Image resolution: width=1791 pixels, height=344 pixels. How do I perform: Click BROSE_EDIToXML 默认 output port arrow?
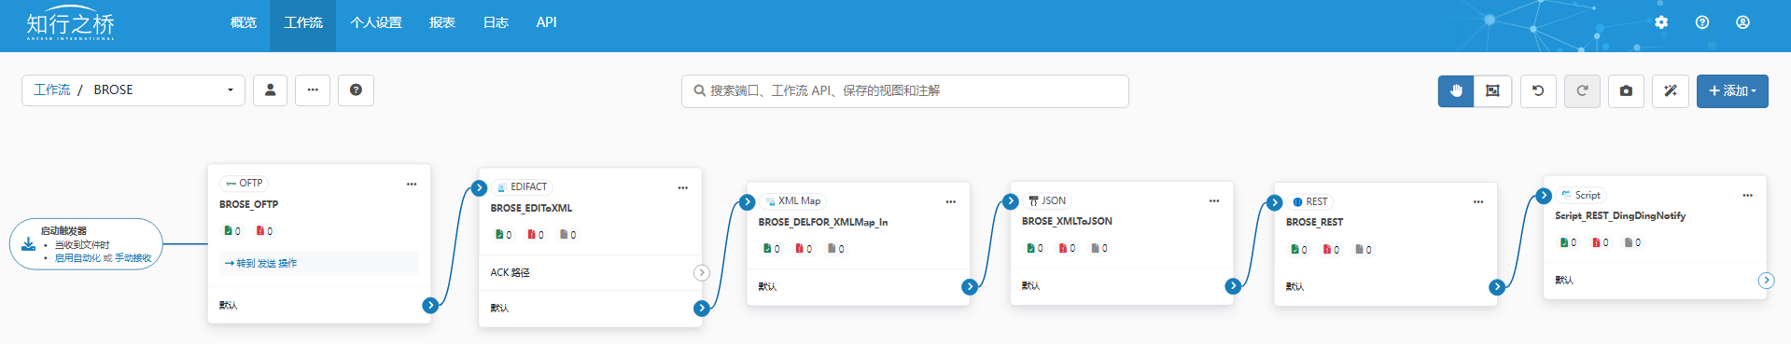pyautogui.click(x=702, y=308)
